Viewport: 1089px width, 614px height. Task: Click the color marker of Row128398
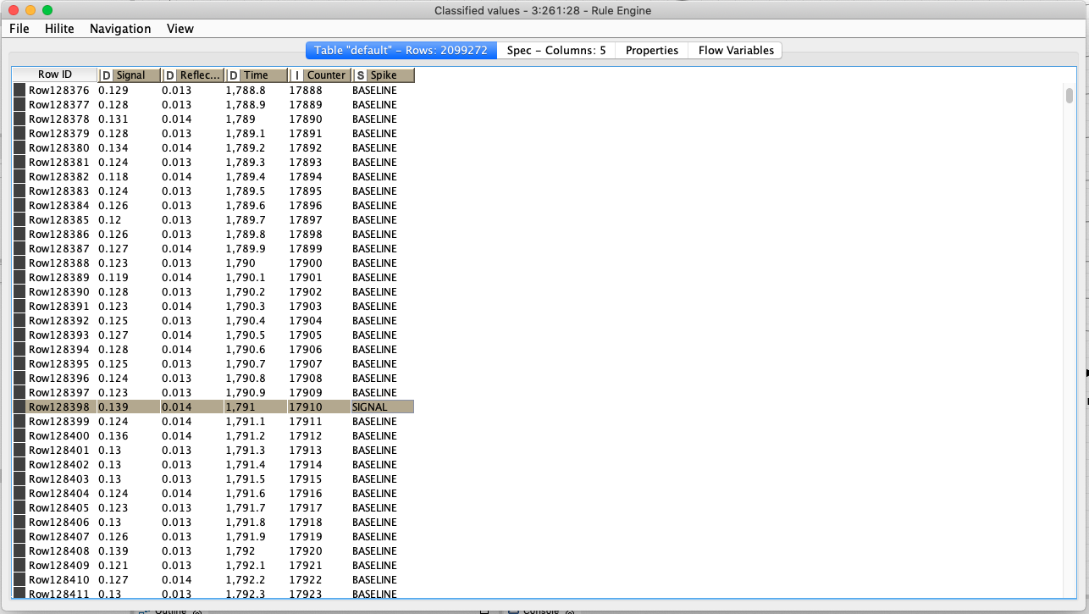(x=19, y=407)
